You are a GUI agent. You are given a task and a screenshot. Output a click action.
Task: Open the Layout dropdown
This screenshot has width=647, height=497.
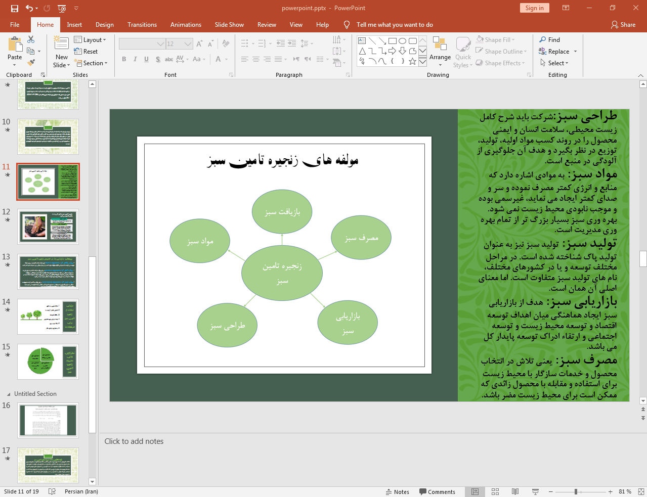(90, 40)
